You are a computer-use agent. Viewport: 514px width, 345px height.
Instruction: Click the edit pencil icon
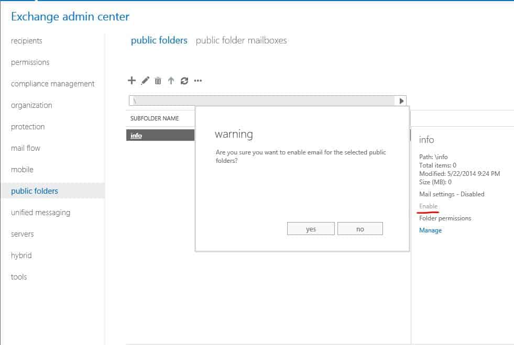[x=145, y=81]
